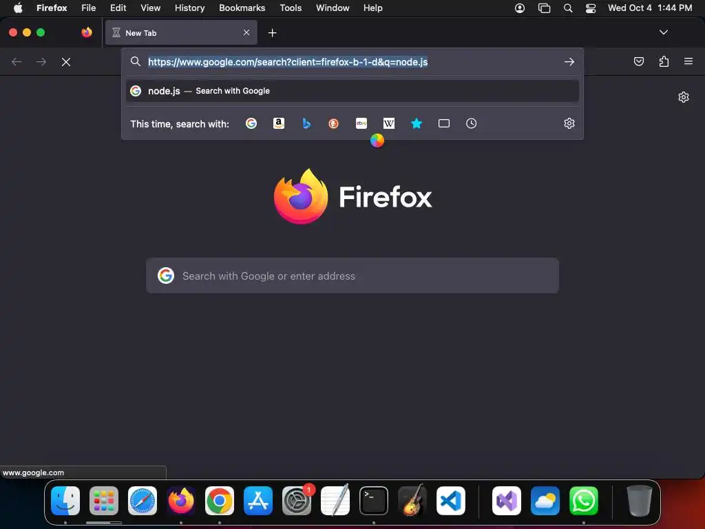Open Firefox View pinned tab icon
The image size is (705, 529).
click(87, 32)
